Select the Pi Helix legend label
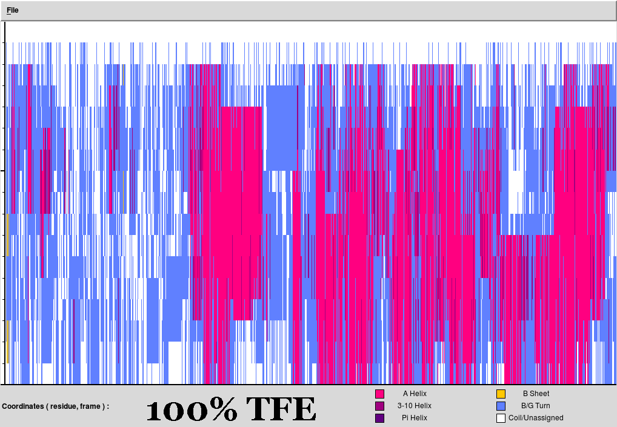This screenshot has width=617, height=427. pos(415,418)
